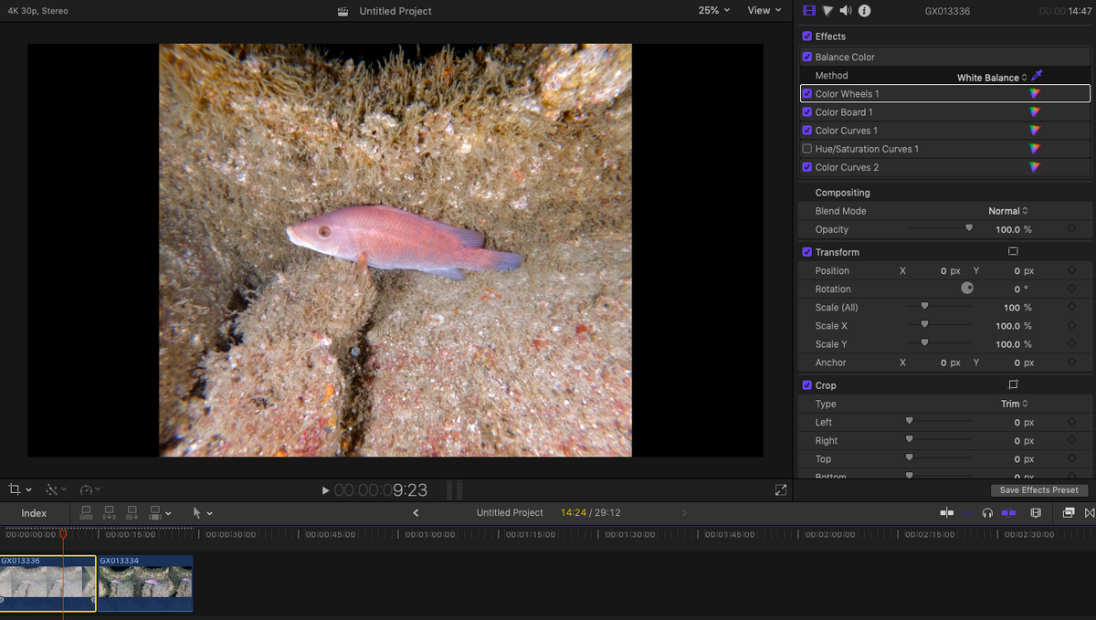Open the Audio inspector tab
This screenshot has height=620, width=1096.
point(846,10)
